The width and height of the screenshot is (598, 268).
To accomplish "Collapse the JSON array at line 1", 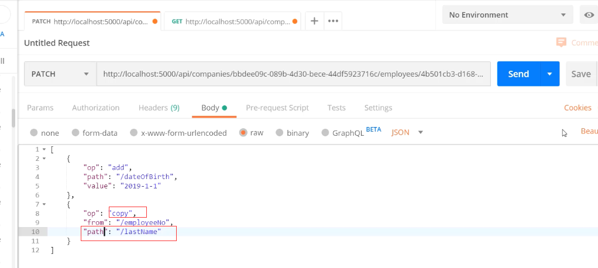I will click(x=44, y=149).
